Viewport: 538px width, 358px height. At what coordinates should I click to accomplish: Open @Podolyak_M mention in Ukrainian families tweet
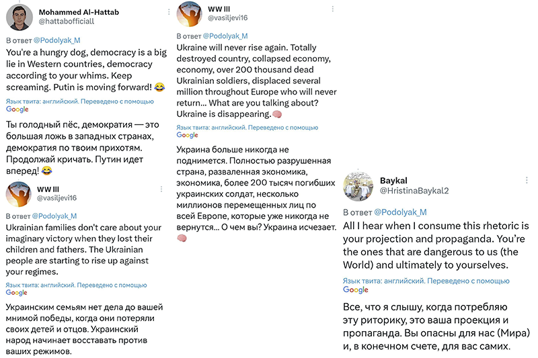[54, 216]
